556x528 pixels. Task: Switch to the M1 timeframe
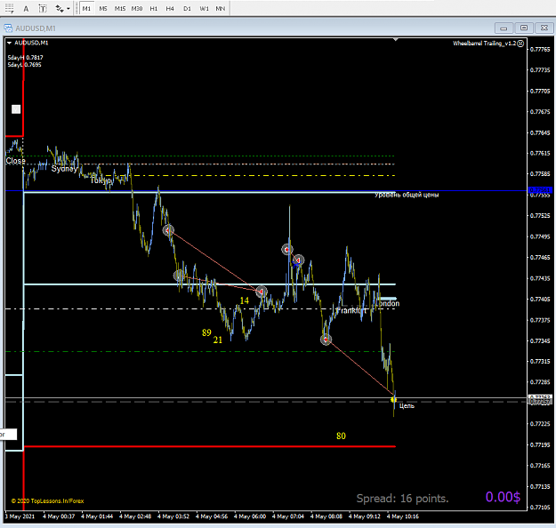[x=86, y=9]
